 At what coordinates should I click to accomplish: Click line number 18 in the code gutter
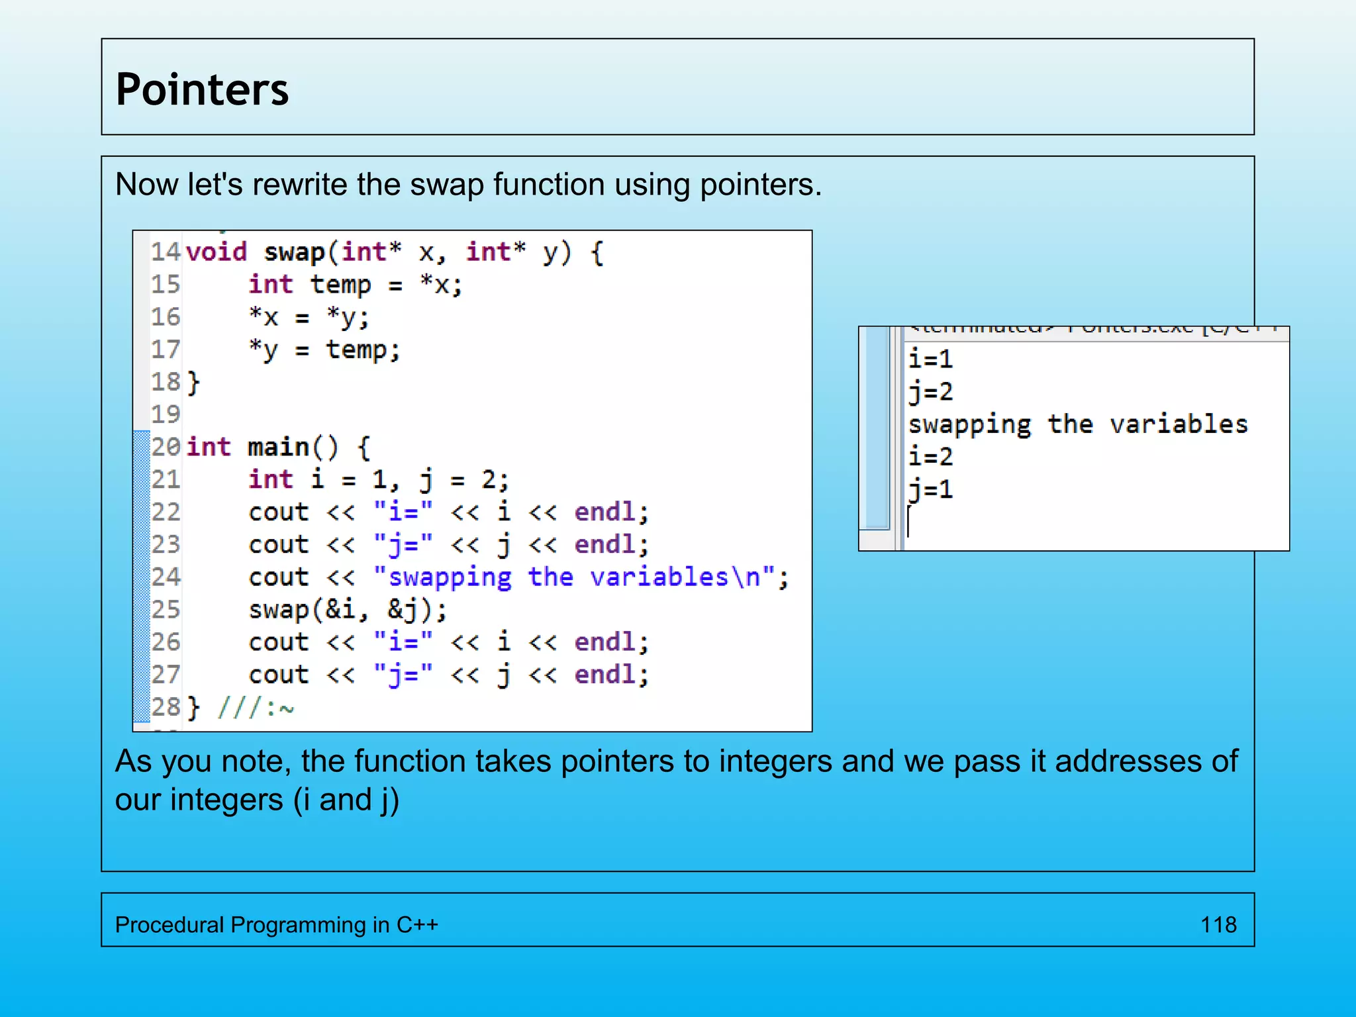(x=166, y=382)
